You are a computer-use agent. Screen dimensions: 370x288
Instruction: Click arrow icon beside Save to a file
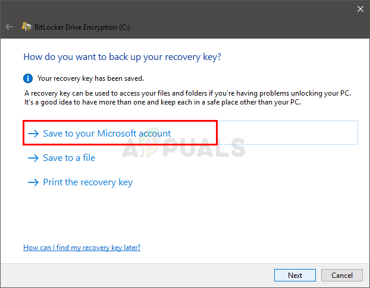pos(33,158)
